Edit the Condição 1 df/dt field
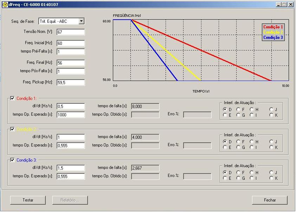Image resolution: width=296 pixels, height=212 pixels. [70, 107]
